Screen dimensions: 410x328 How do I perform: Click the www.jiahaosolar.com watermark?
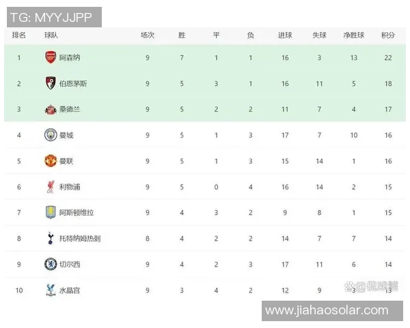(x=327, y=311)
